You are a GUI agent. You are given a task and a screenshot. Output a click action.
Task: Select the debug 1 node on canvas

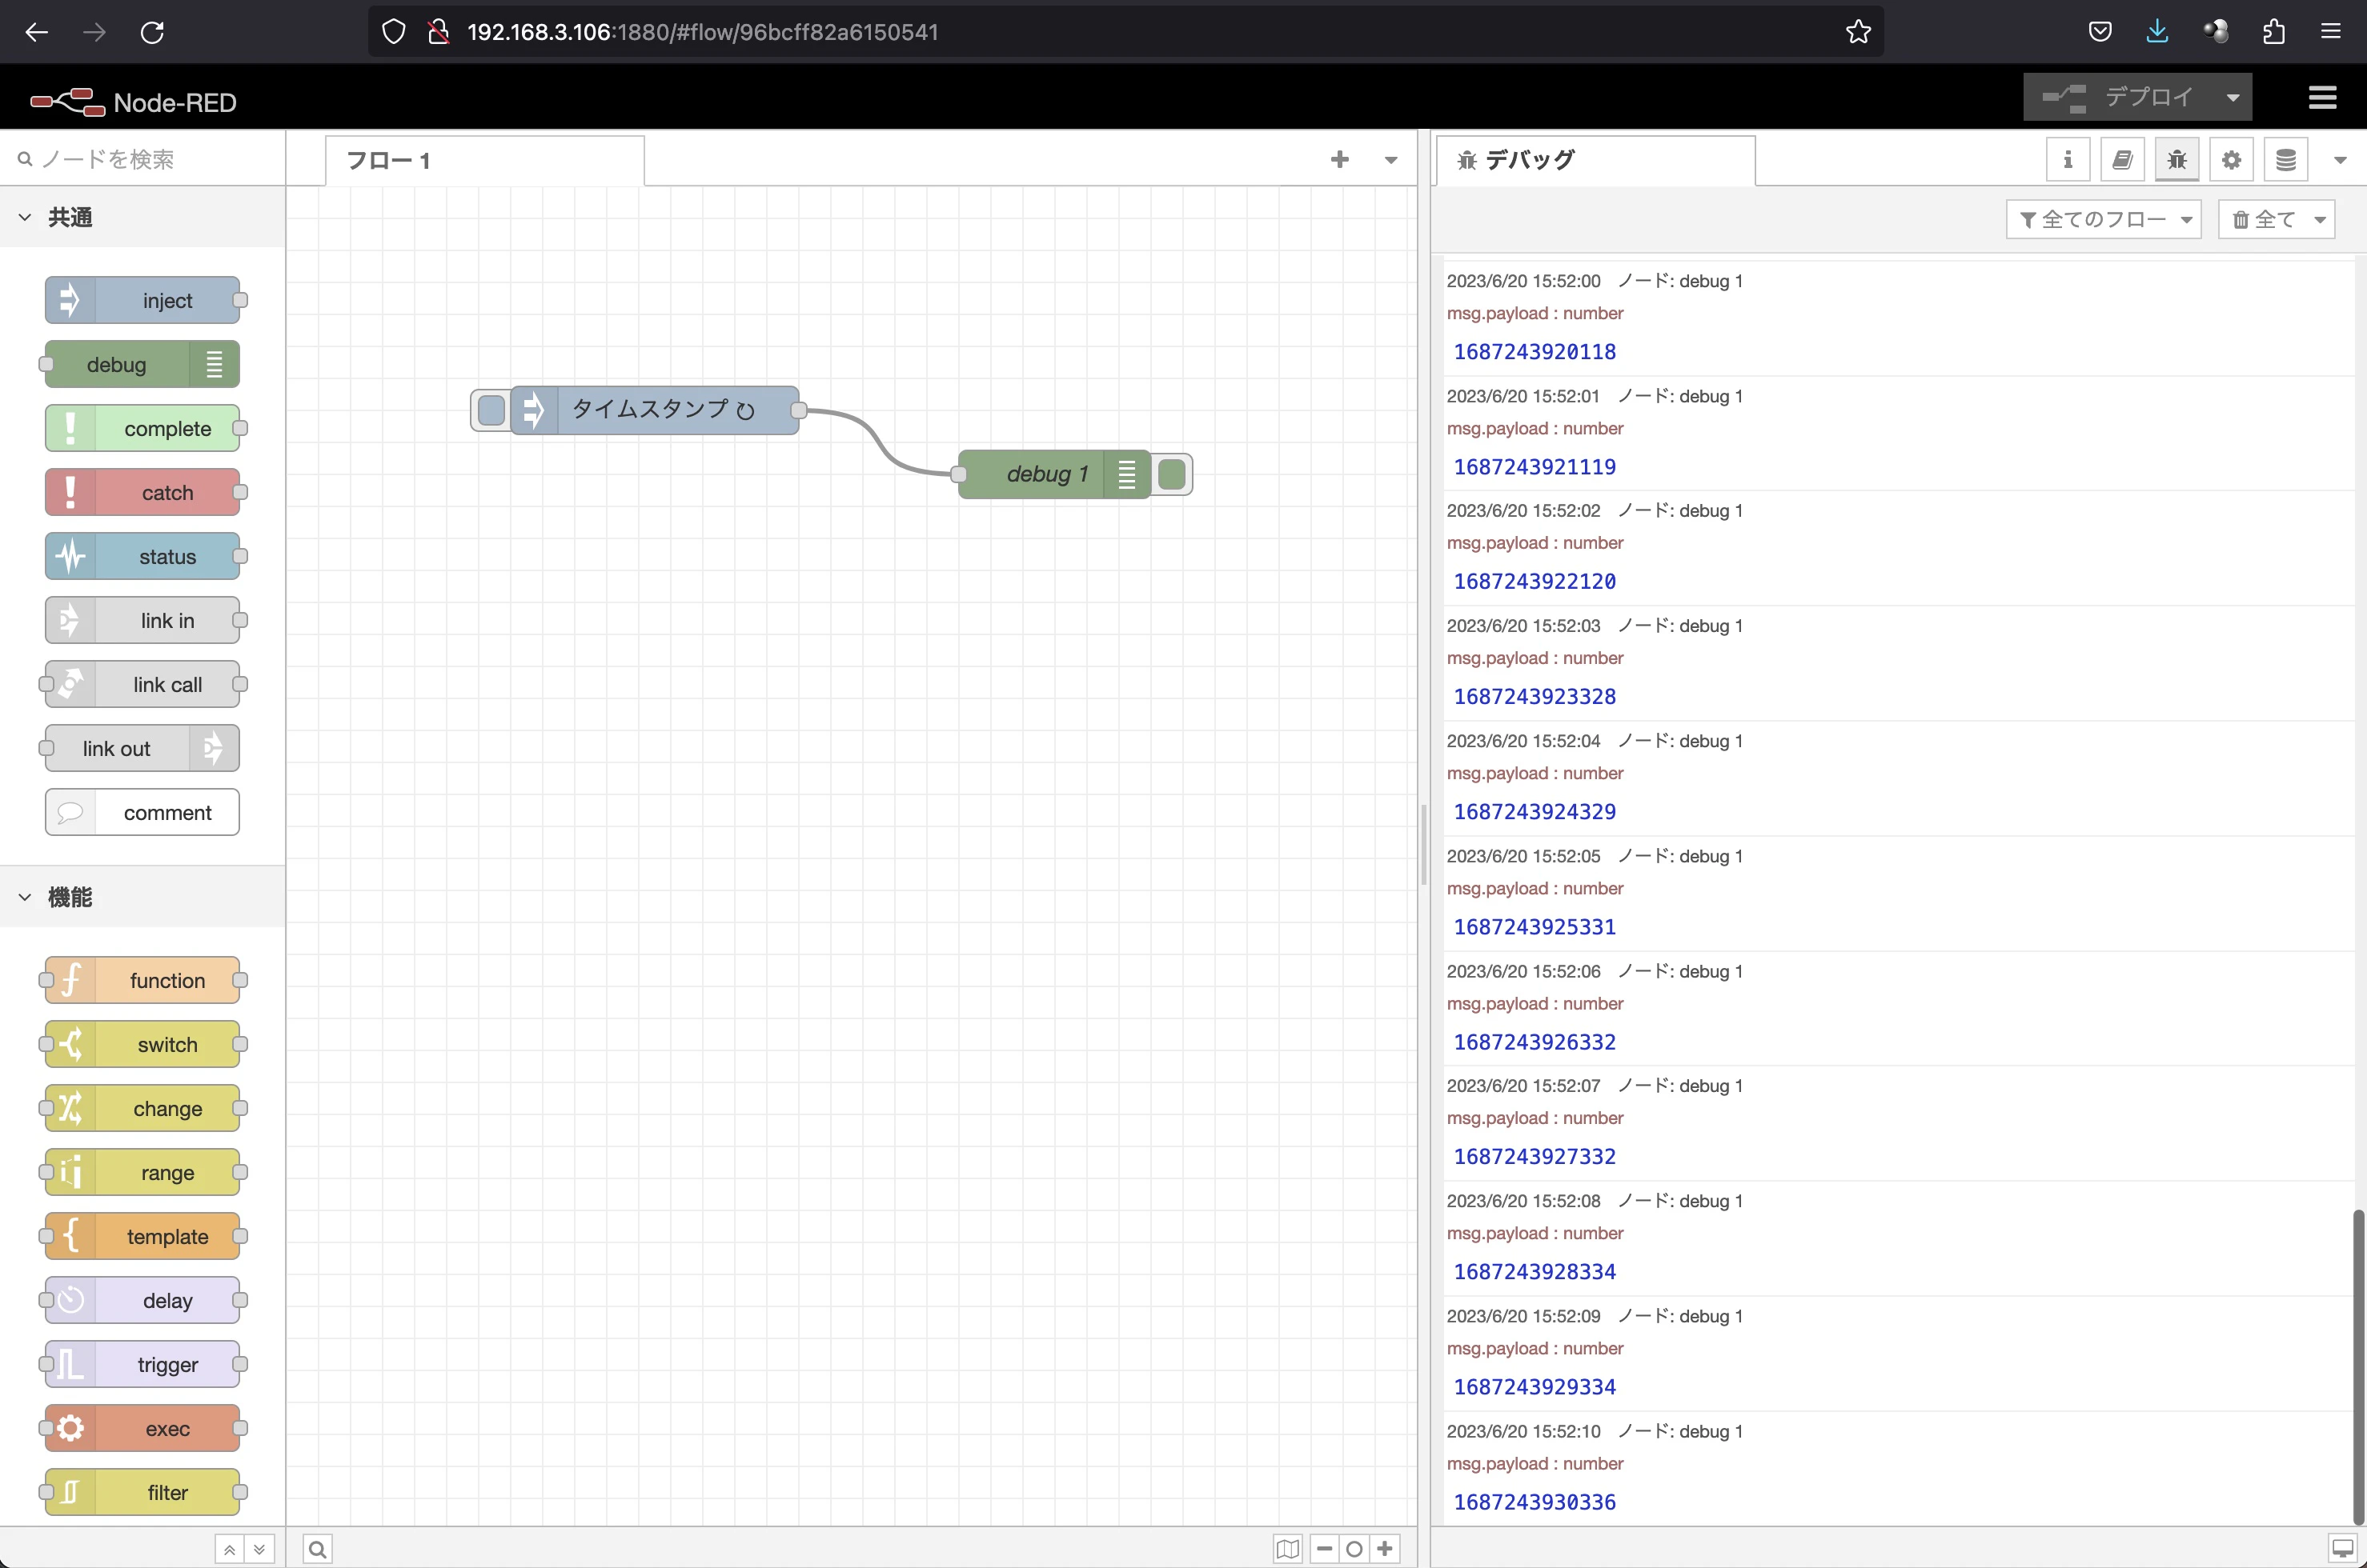tap(1054, 474)
